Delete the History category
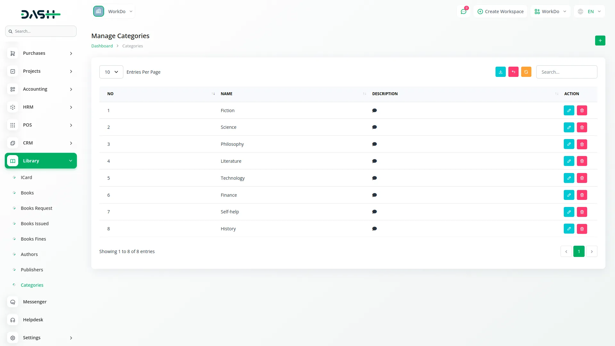The height and width of the screenshot is (346, 615). coord(582,229)
